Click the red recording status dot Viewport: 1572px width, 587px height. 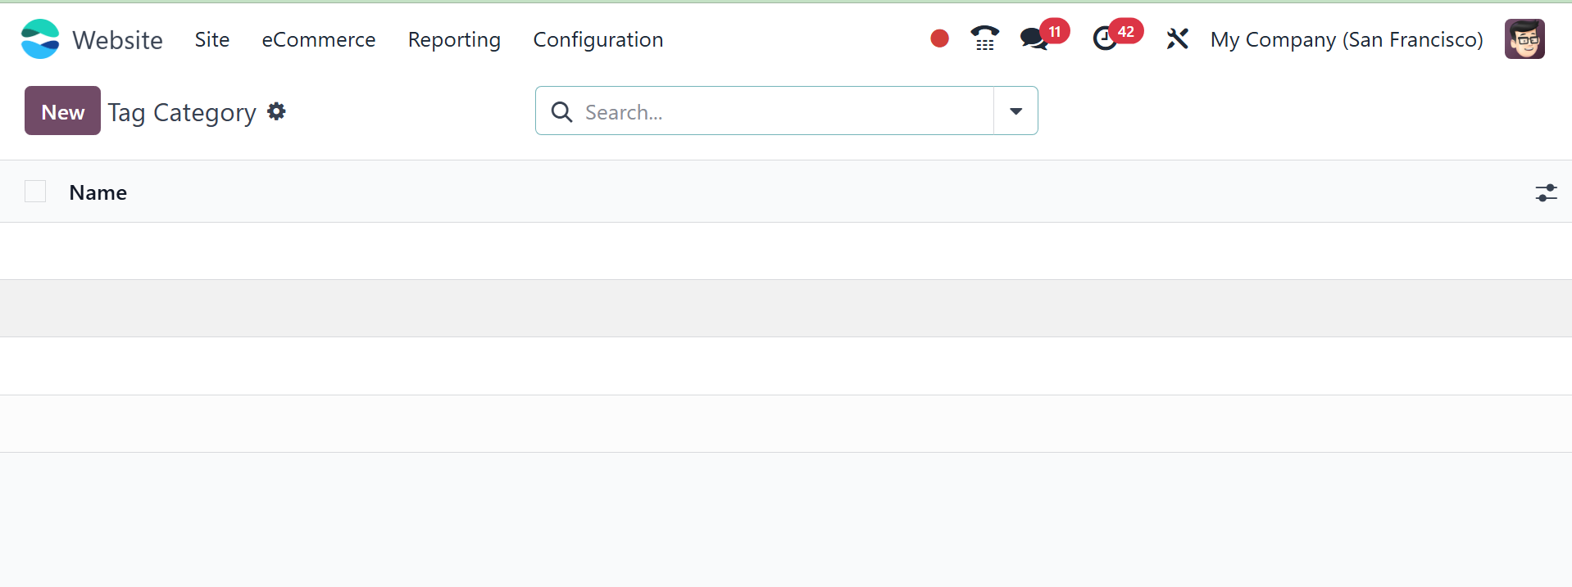pyautogui.click(x=939, y=38)
